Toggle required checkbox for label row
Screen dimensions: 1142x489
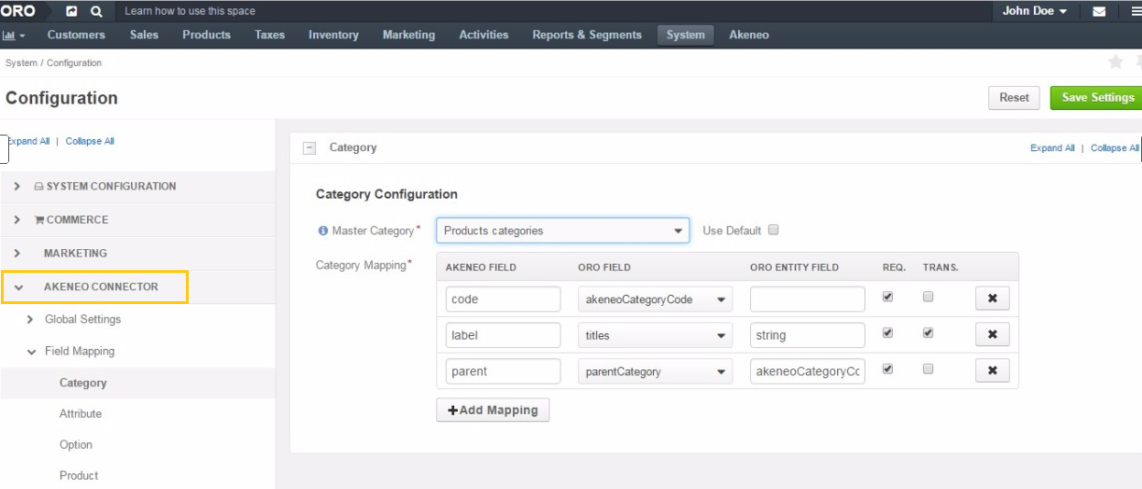click(x=887, y=333)
